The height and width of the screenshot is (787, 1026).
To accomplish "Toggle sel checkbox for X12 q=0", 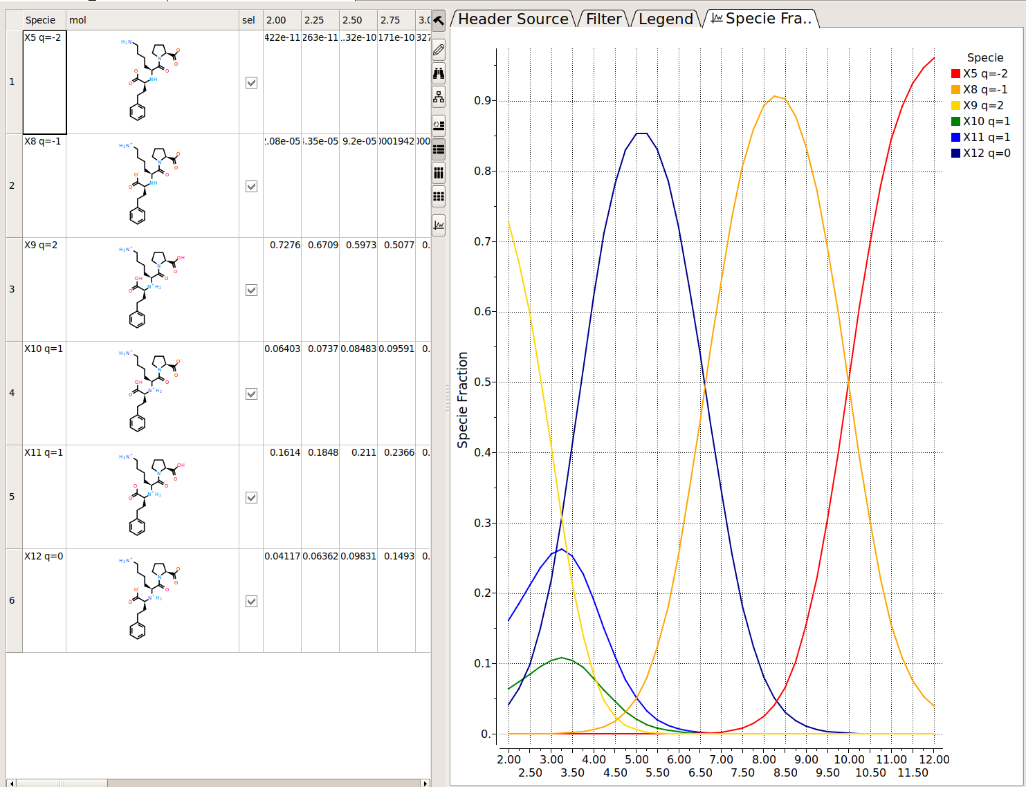I will [x=251, y=601].
